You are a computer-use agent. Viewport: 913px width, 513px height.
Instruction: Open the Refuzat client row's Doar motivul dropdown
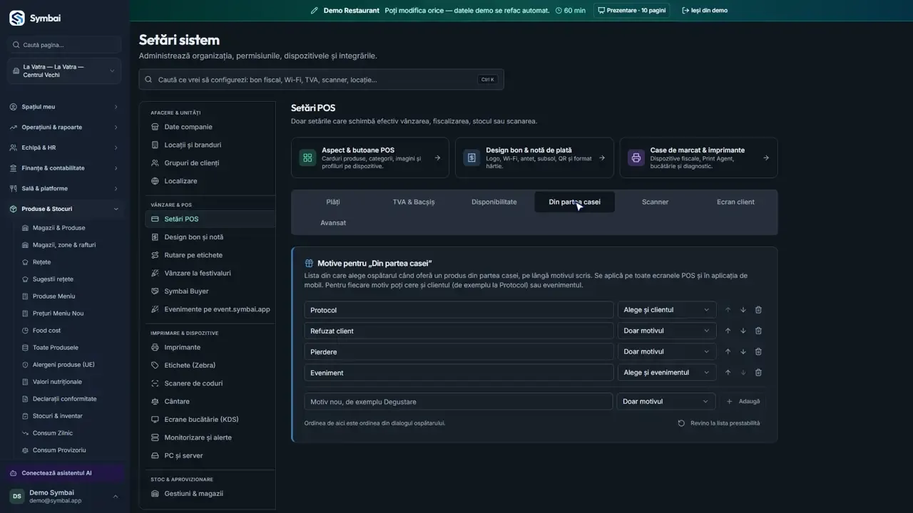point(666,331)
